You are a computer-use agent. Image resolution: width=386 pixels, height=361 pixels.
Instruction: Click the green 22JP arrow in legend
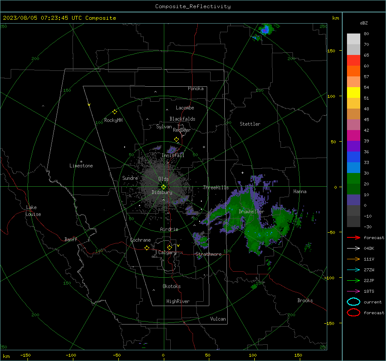click(x=353, y=280)
